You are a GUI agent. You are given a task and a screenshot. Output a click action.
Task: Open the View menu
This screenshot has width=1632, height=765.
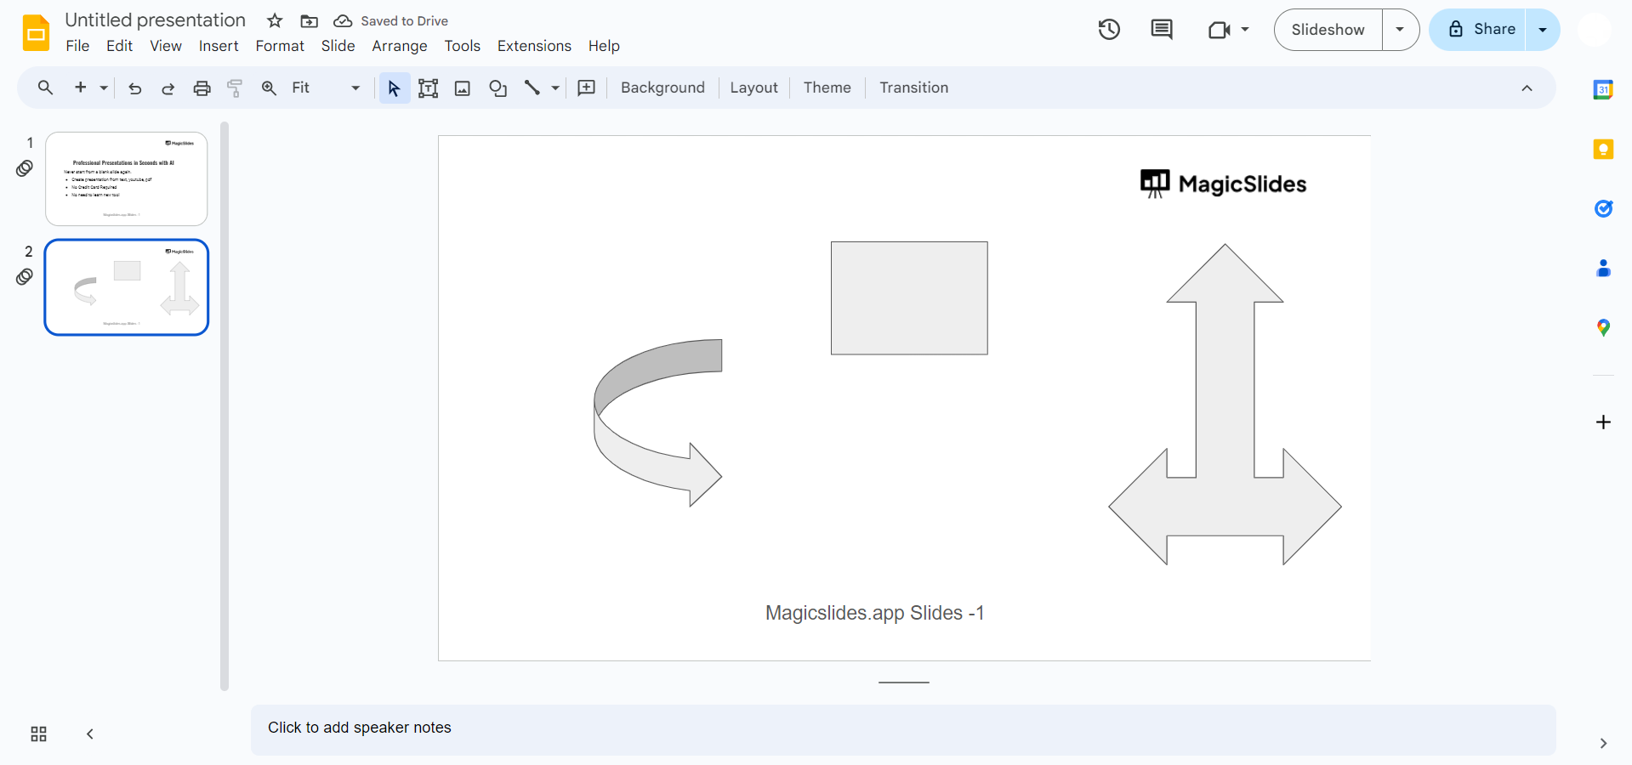[166, 46]
